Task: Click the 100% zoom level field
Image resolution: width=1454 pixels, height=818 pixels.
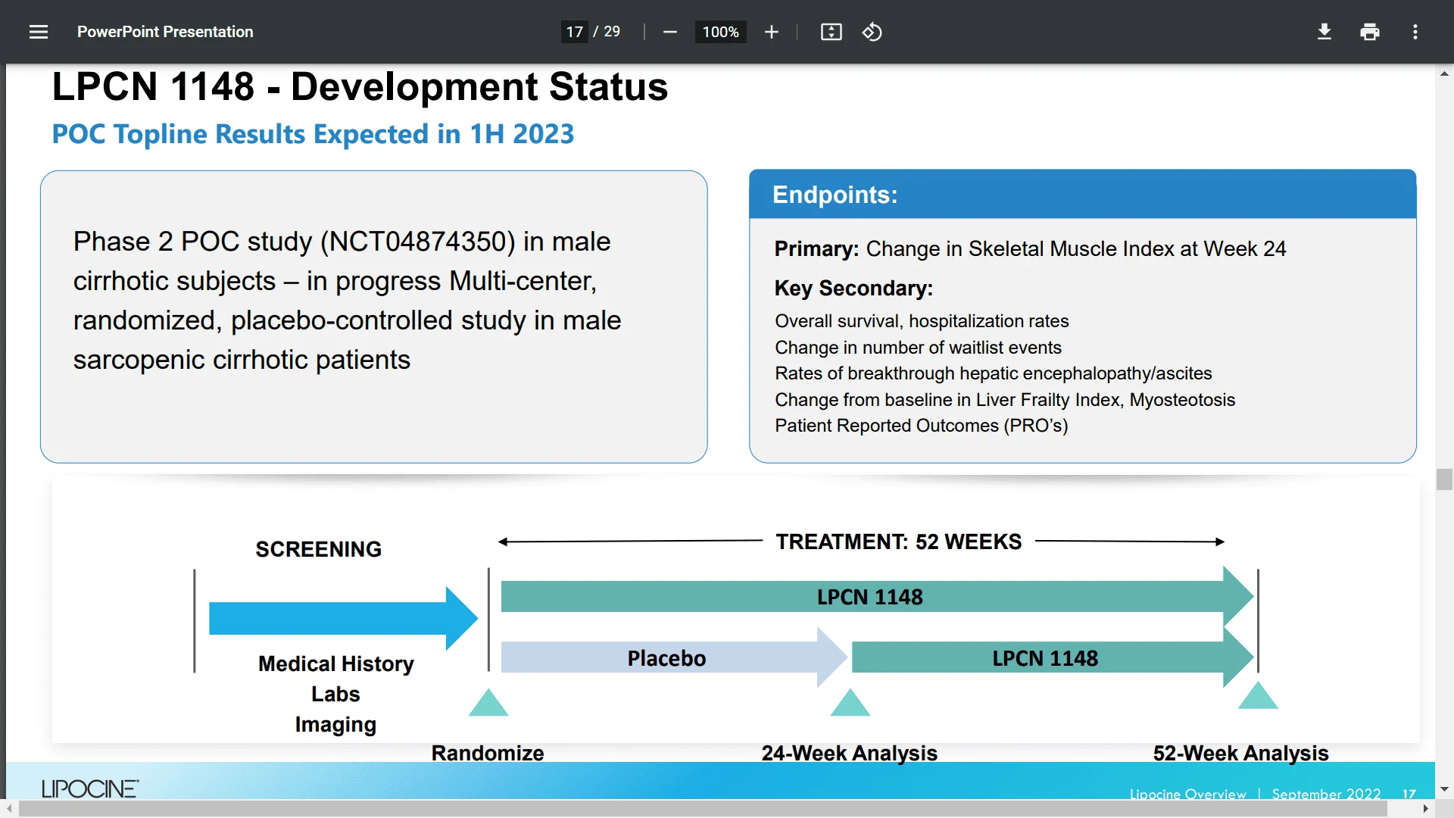Action: [720, 32]
